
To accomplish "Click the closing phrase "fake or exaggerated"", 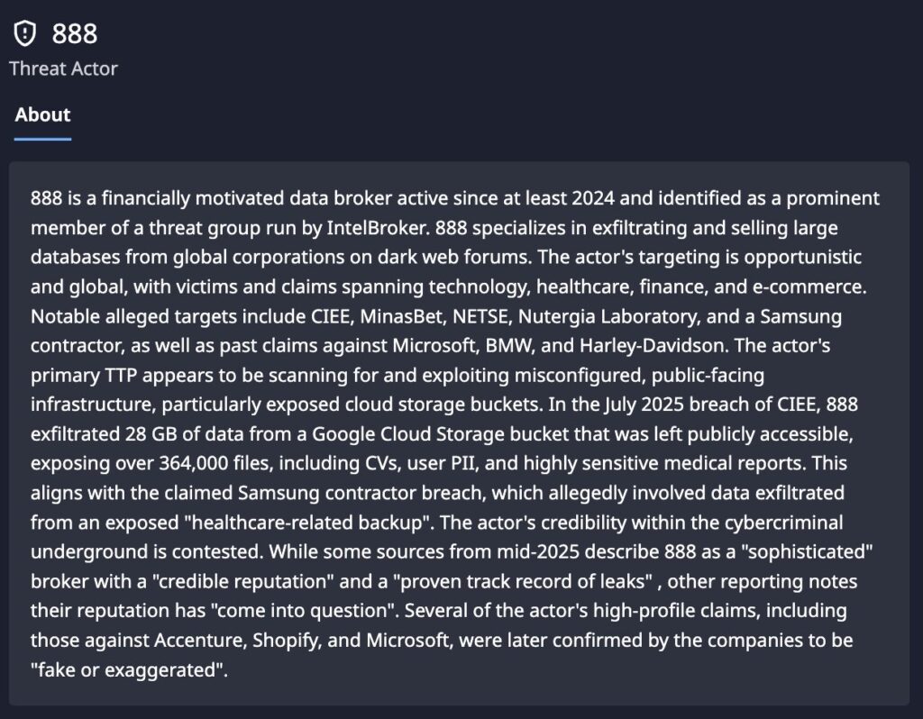I will (x=125, y=669).
